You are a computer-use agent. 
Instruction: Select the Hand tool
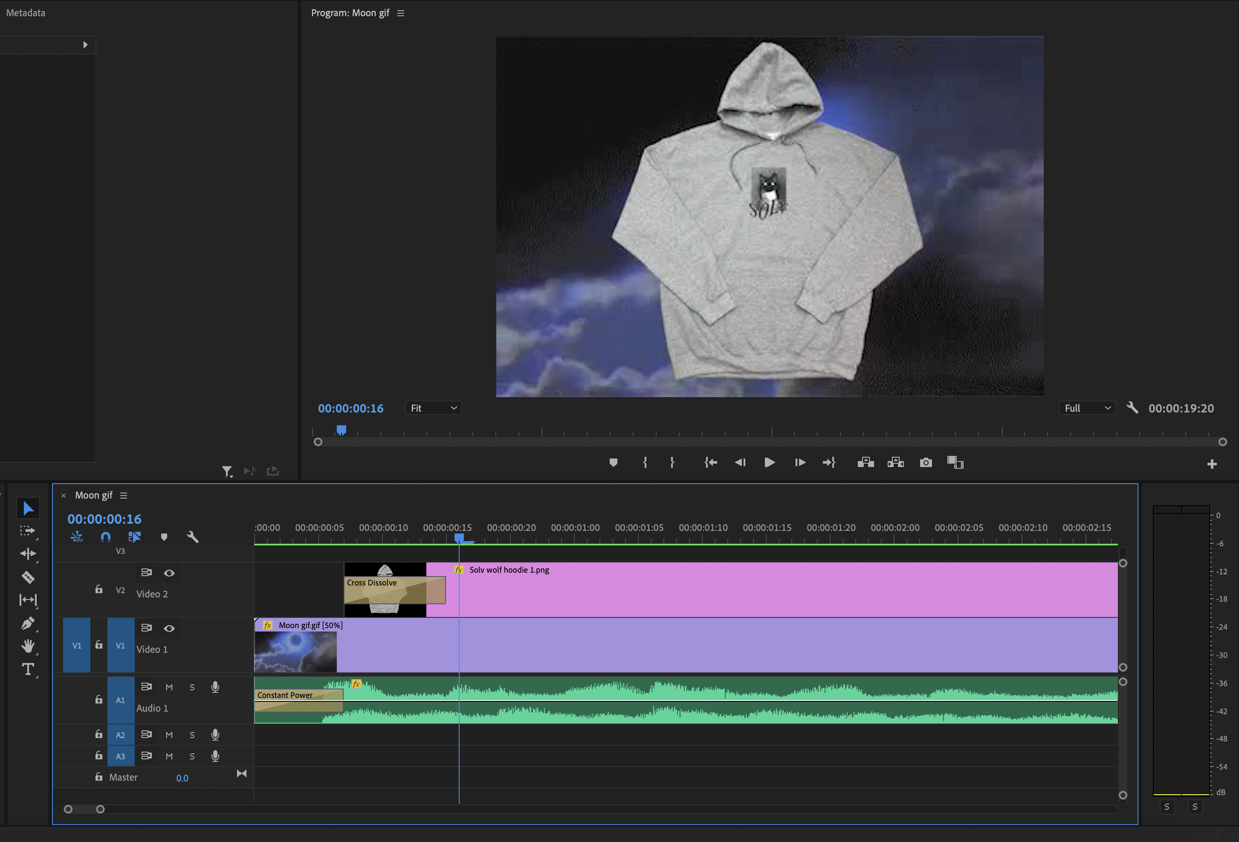coord(28,646)
